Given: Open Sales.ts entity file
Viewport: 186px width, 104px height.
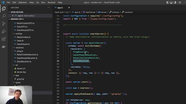Looking at the screenshot, I should click(20, 40).
